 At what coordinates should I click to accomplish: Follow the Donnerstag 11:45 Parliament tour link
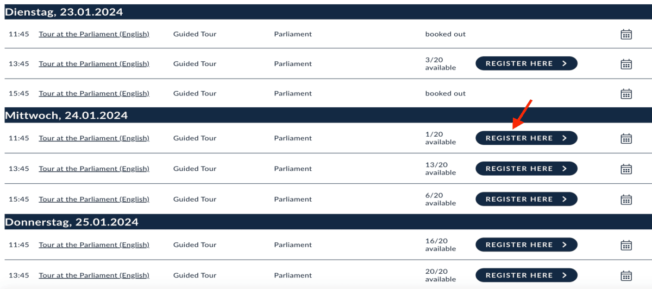coord(94,245)
